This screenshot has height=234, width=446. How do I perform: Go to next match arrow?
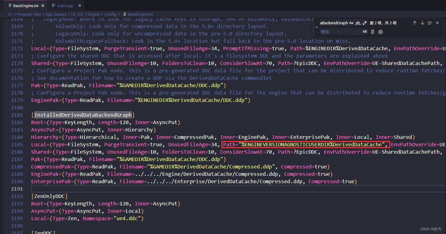(x=422, y=23)
